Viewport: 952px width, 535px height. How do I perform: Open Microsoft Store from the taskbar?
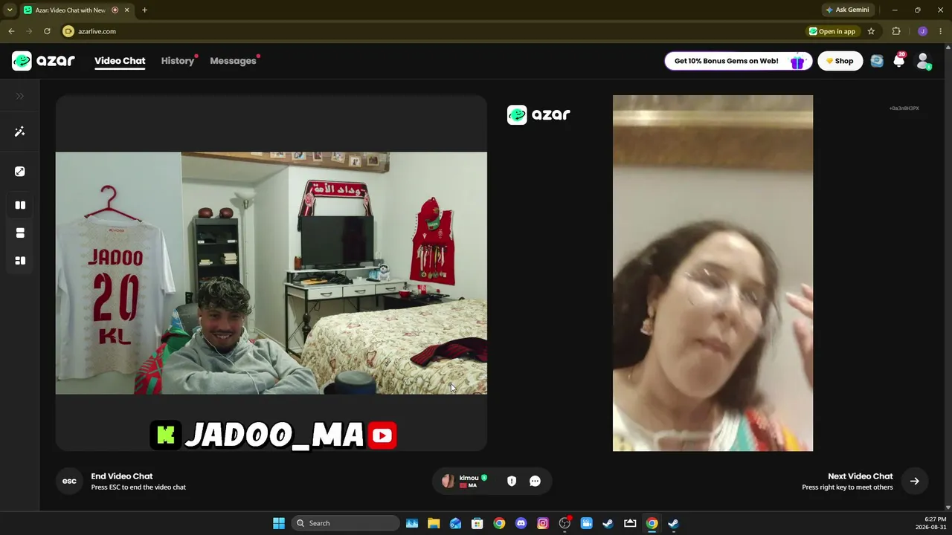(x=477, y=523)
